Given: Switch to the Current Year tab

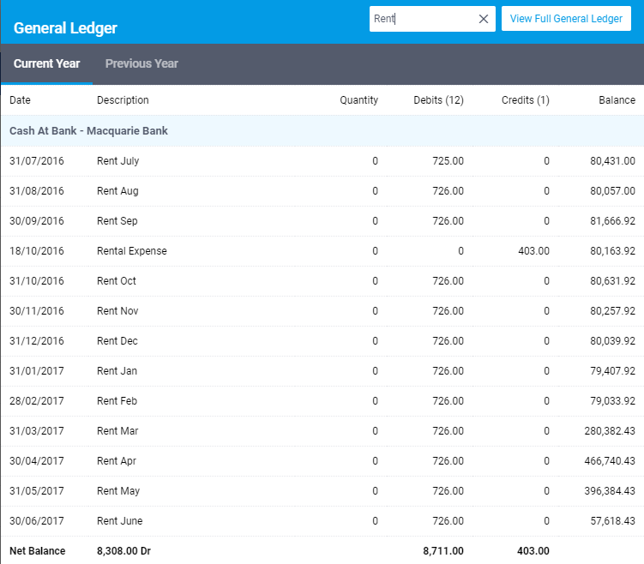Looking at the screenshot, I should point(46,63).
